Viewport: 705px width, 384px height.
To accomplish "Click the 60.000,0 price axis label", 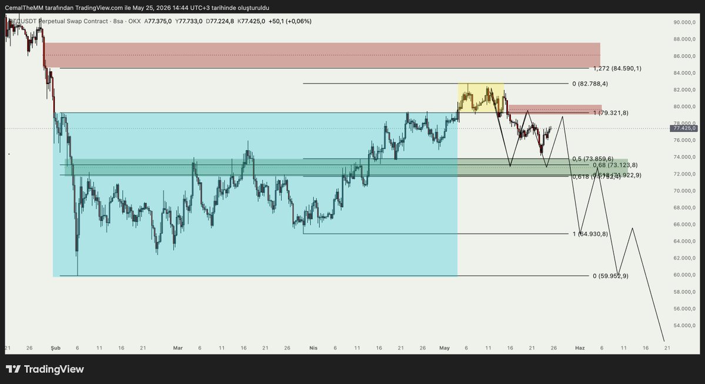I will click(x=684, y=275).
